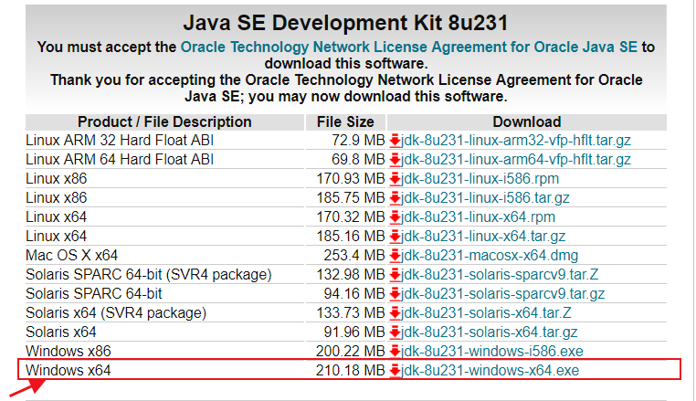Select the Windows x86 row label
The width and height of the screenshot is (696, 401).
(x=69, y=351)
